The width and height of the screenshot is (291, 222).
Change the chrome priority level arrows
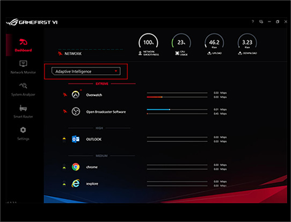[x=64, y=167]
